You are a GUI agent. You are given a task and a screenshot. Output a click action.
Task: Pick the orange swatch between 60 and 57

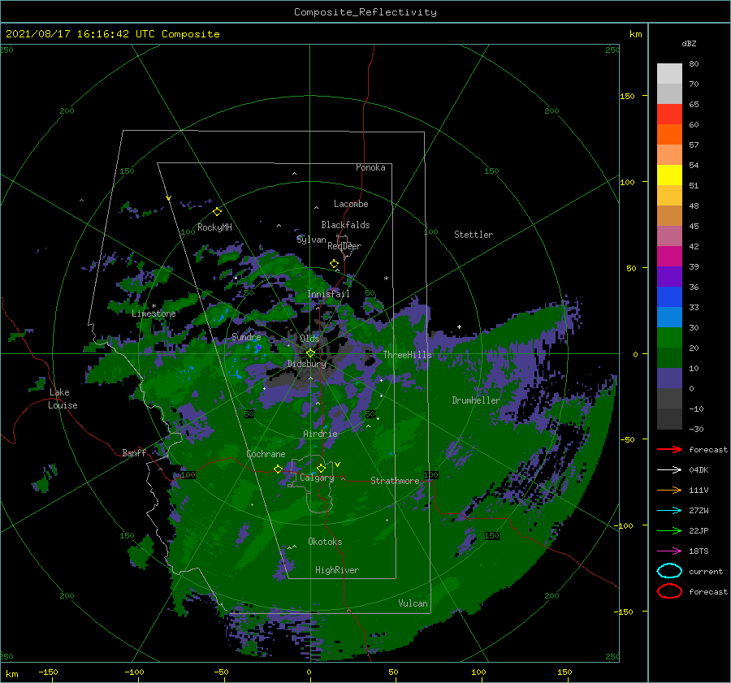(669, 134)
